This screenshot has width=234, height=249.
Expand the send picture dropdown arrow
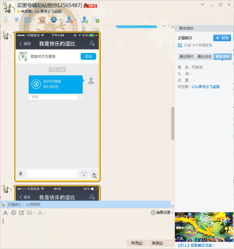click(x=34, y=213)
